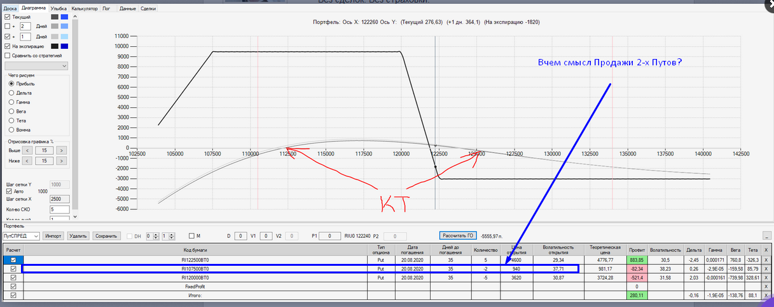This screenshot has height=307, width=774.
Task: Click the Код бумаги column header
Action: click(x=196, y=250)
